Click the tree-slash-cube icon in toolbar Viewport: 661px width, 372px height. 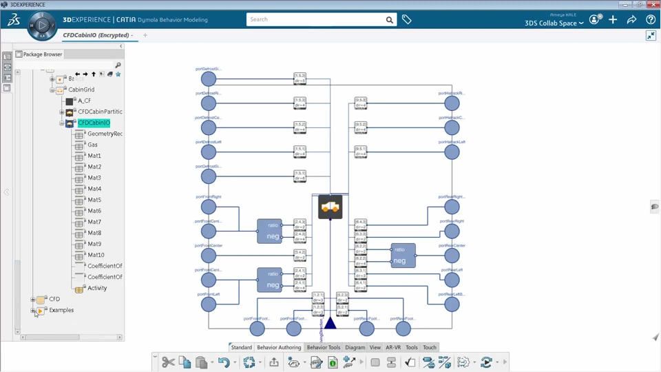(445, 362)
